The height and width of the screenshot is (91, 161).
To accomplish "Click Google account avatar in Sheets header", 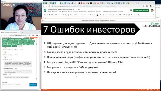I will 152,10.
